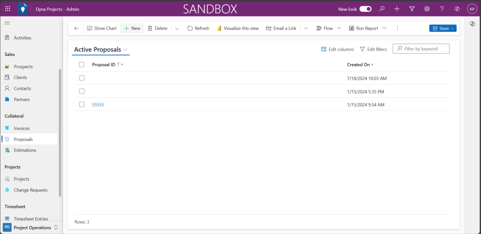Open Invoices in the left navigation
481x234 pixels.
(22, 128)
